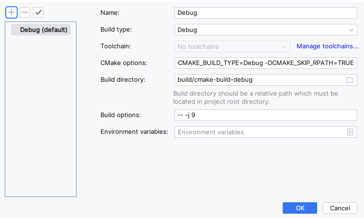Image resolution: width=364 pixels, height=218 pixels.
Task: Click the checkmark toolbar icon
Action: tap(38, 12)
